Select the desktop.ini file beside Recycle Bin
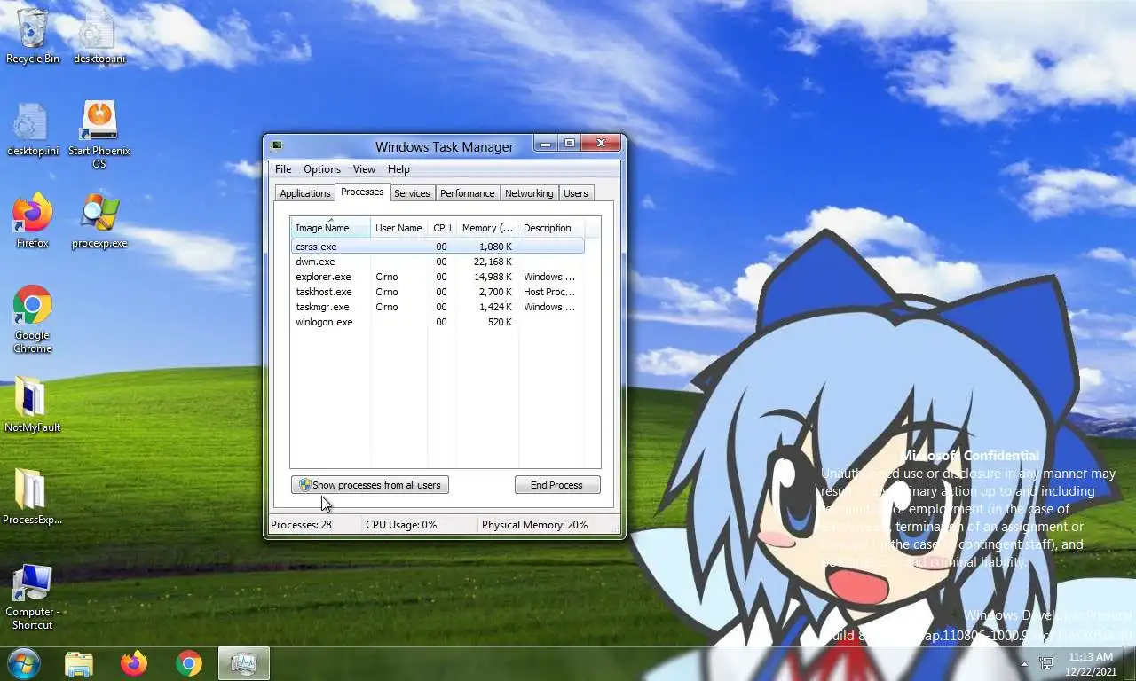Viewport: 1136px width, 681px height. pos(99,35)
